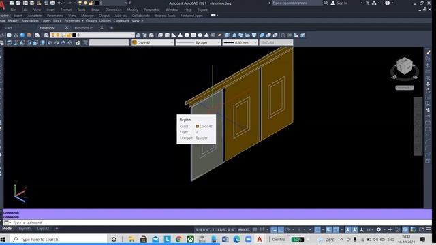Toggle polar tracking in status bar
This screenshot has width=436, height=245.
287,230
